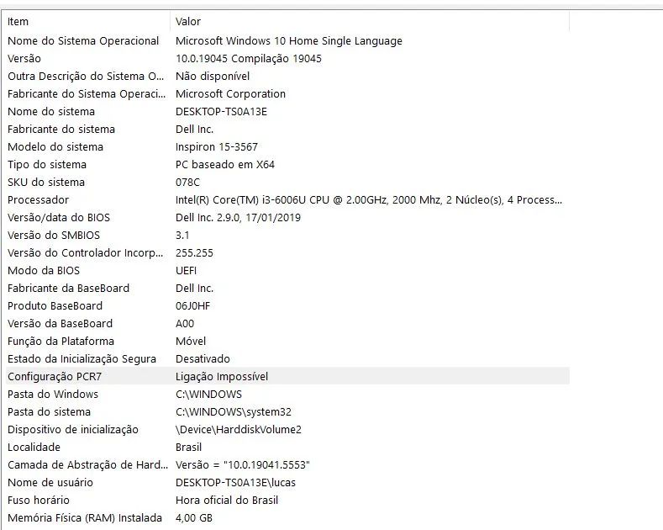Image resolution: width=663 pixels, height=530 pixels.
Task: Select 'Camada de Abstração de Hard...' row
Action: coord(287,465)
